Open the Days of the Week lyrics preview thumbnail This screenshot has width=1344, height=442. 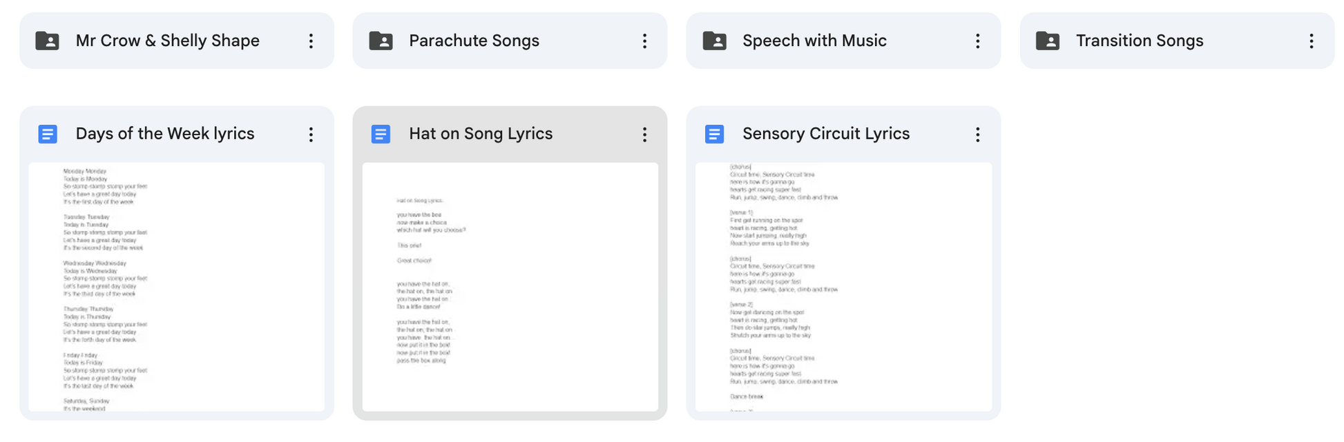pos(177,287)
